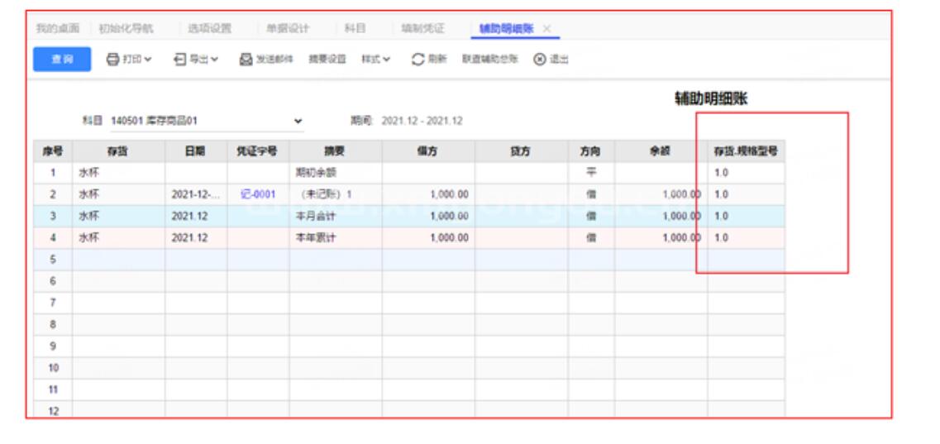The height and width of the screenshot is (444, 940).
Task: Select row number 12
Action: tap(53, 411)
